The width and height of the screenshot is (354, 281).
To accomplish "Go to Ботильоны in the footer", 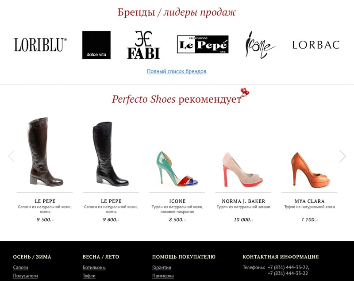I will click(x=94, y=267).
